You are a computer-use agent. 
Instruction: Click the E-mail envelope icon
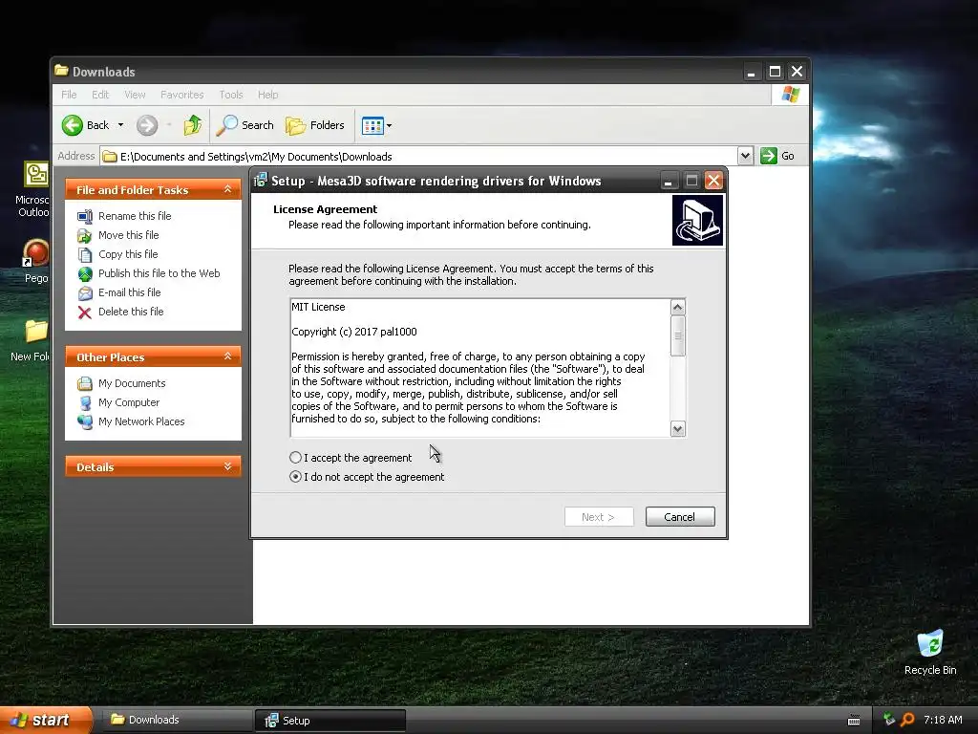85,293
